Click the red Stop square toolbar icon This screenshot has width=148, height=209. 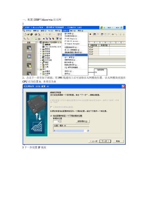pyautogui.click(x=90, y=34)
